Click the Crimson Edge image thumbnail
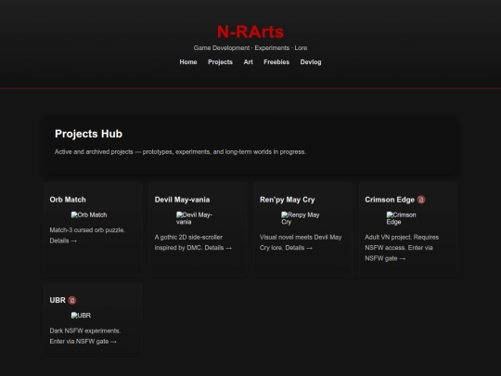 coord(402,218)
